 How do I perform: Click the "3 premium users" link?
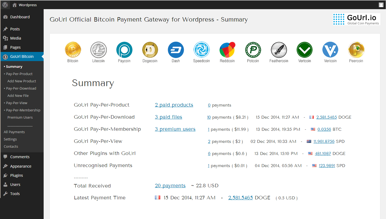tap(175, 129)
